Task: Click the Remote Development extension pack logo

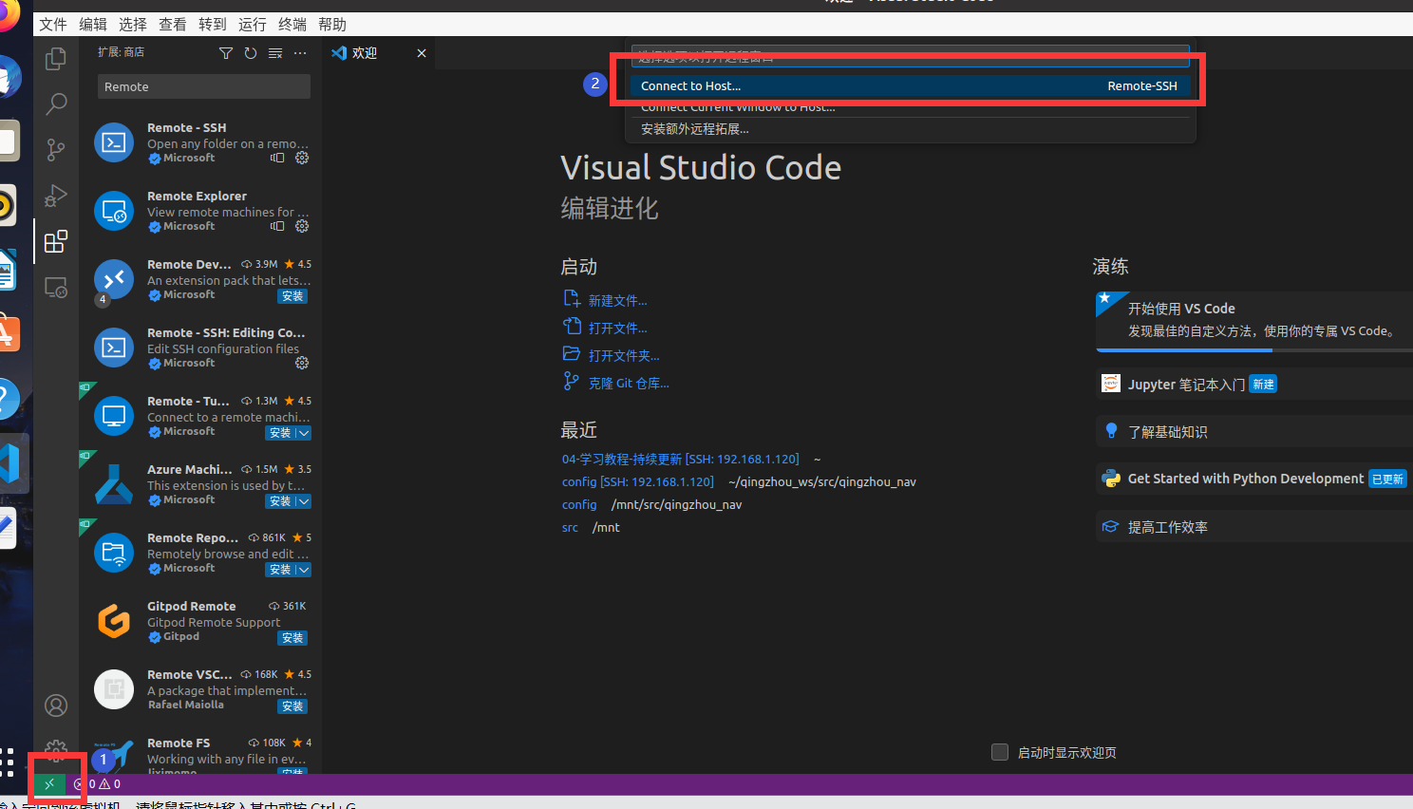Action: (114, 279)
